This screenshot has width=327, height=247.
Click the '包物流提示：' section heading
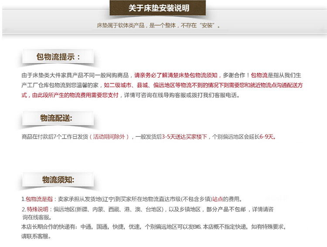[x=58, y=57]
